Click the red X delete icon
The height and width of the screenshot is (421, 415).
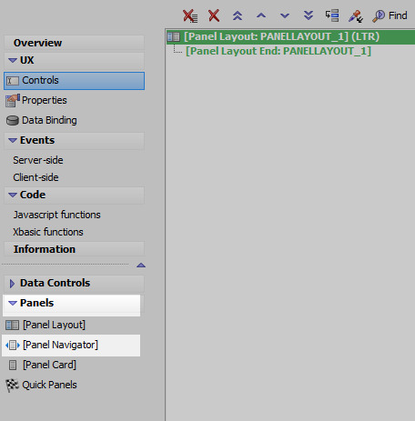click(214, 15)
